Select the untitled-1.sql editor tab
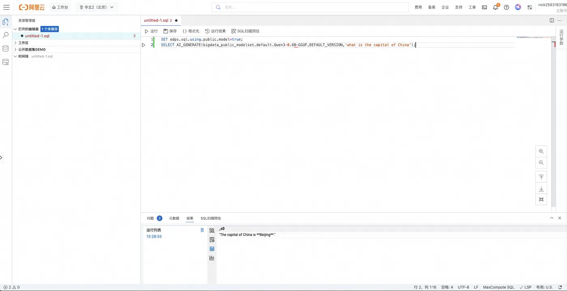567x291 pixels. [x=161, y=20]
